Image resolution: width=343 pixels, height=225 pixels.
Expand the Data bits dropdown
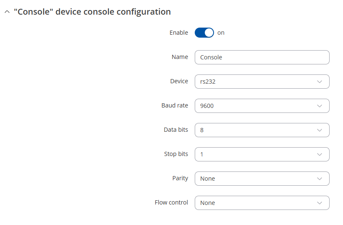point(255,130)
